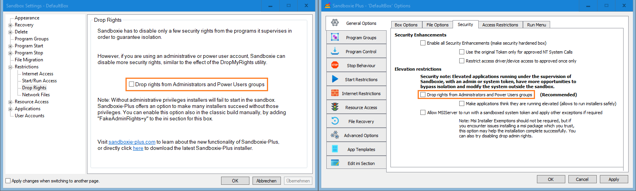Collapse the Restrictions tree node
This screenshot has height=191, width=636.
[10, 67]
